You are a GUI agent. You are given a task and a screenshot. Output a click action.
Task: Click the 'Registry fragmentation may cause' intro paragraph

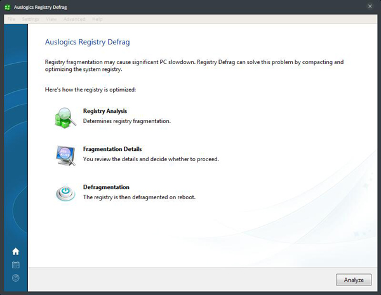(x=194, y=65)
